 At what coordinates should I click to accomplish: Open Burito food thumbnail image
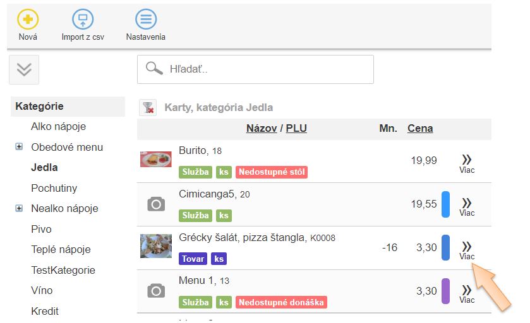(156, 160)
